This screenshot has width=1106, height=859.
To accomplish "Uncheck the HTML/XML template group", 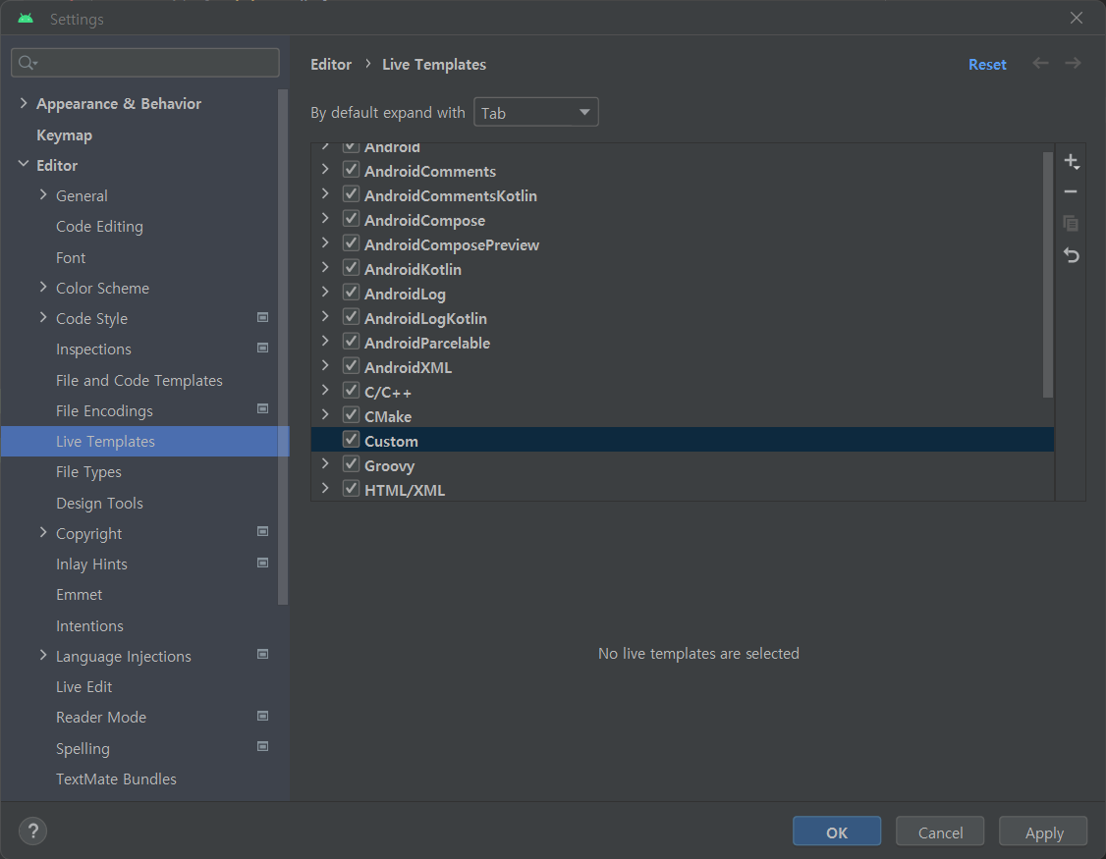I will [352, 489].
